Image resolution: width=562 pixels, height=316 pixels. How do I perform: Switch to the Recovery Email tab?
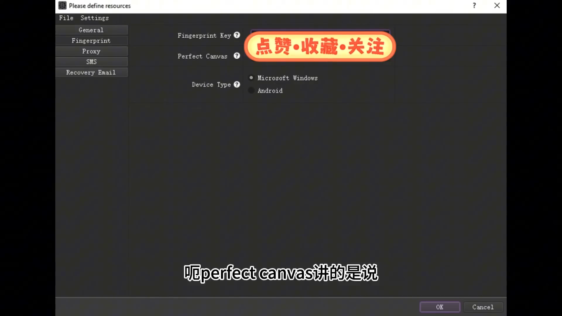[x=92, y=72]
